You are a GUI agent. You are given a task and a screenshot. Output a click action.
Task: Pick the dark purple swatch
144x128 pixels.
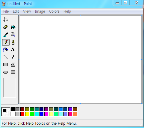pyautogui.click(x=46, y=109)
